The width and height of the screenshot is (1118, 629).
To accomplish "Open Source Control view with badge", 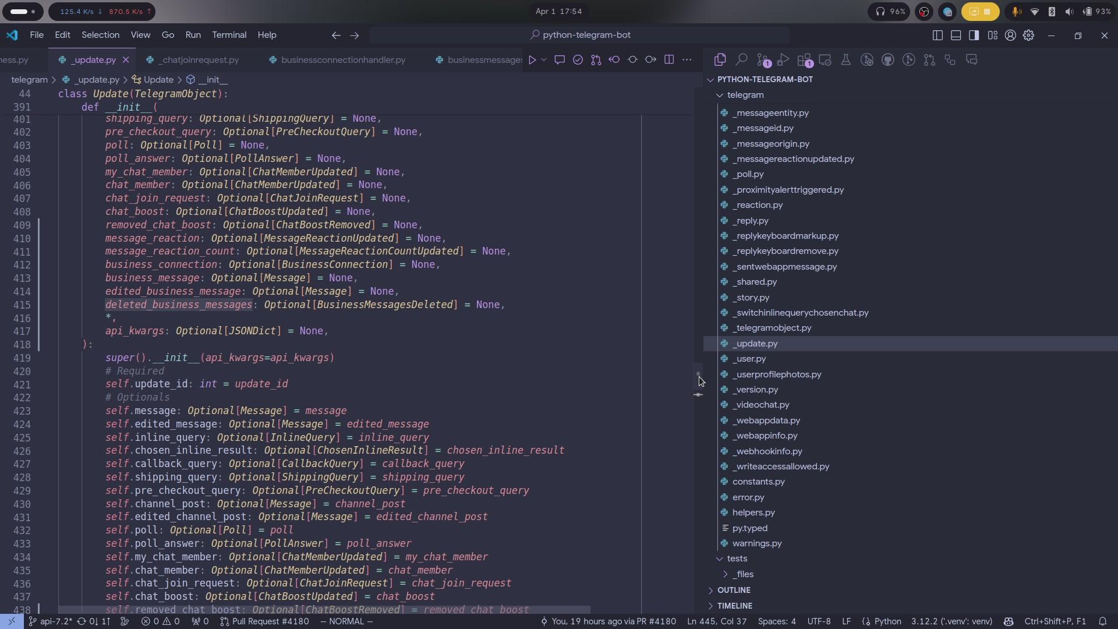I will coord(763,59).
